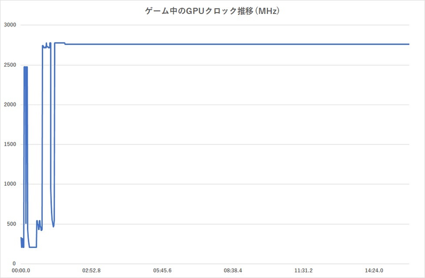Image resolution: width=425 pixels, height=278 pixels.
Task: Select the 1000 y-axis label
Action: tap(10, 184)
